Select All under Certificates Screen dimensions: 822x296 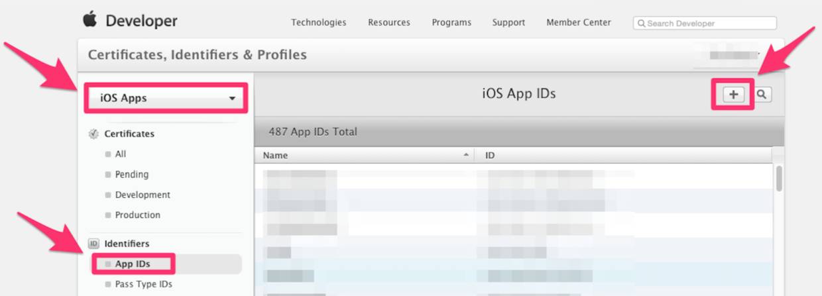click(x=120, y=154)
